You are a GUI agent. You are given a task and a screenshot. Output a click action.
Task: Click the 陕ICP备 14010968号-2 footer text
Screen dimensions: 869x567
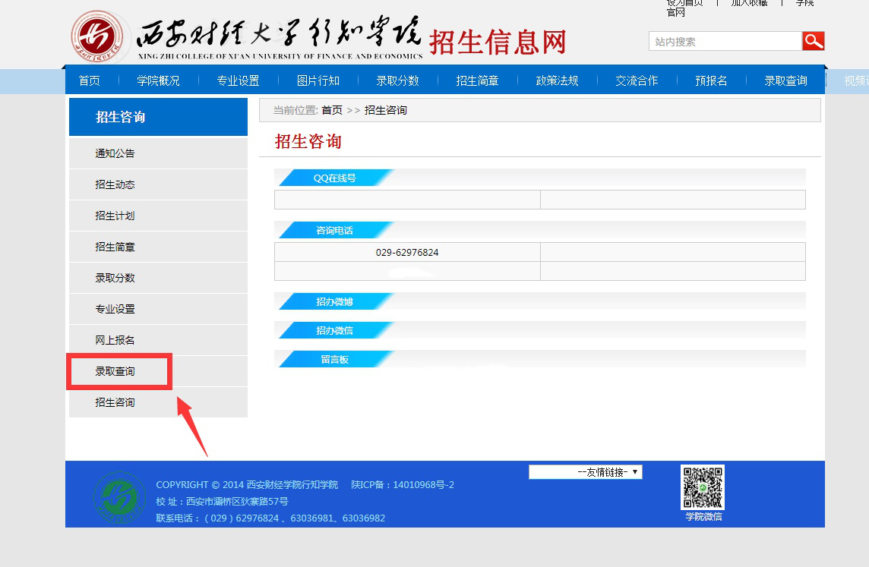point(403,484)
